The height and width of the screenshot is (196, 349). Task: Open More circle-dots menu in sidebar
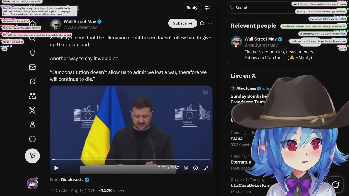tap(32, 139)
